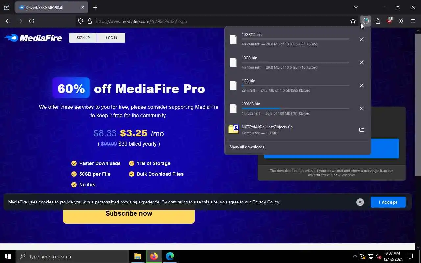Screen dimensions: 421x263
Task: Click the 10GB(1).bin file icon
Action: pyautogui.click(x=233, y=39)
